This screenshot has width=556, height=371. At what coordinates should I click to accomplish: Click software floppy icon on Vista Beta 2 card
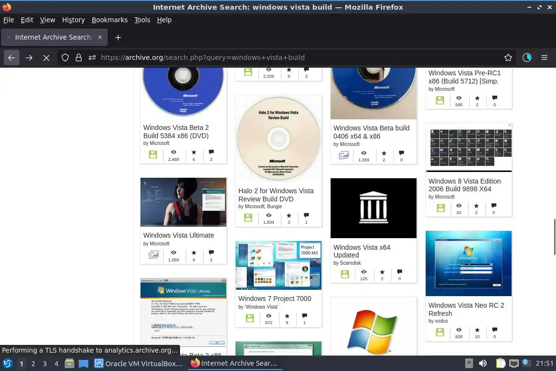point(153,155)
